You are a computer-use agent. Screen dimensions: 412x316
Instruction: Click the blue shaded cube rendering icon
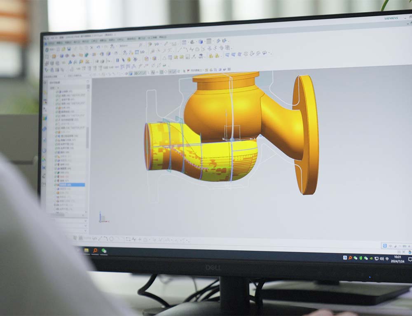(x=201, y=42)
